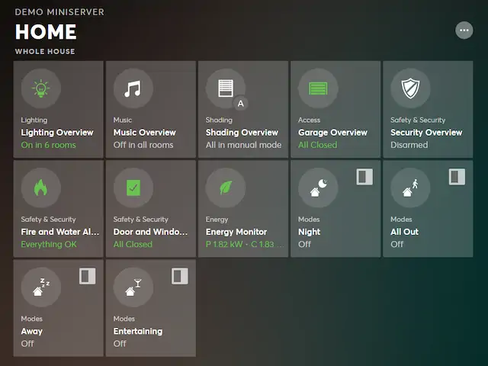Toggle the All Out mode switch
This screenshot has width=488, height=366.
click(457, 177)
